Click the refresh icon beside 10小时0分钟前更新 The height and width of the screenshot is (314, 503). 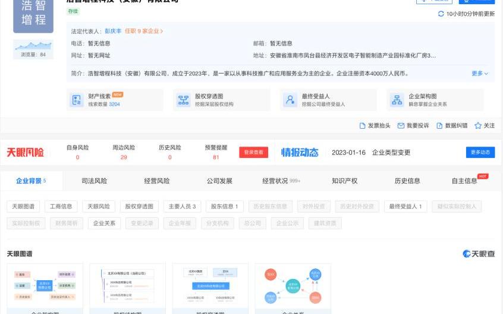441,14
